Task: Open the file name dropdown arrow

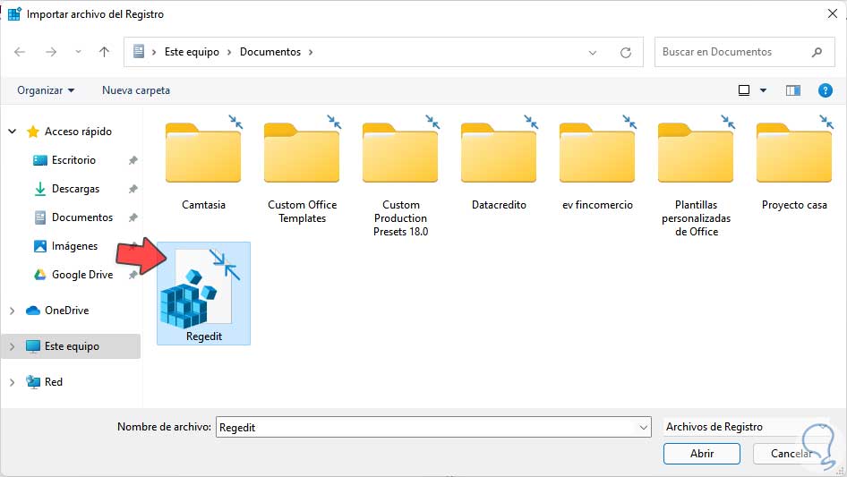Action: tap(644, 427)
